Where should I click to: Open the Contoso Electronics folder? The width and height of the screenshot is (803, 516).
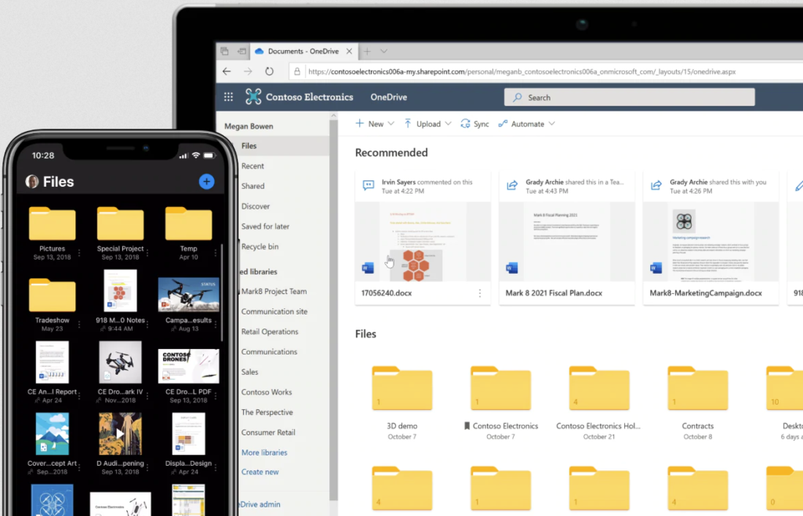pyautogui.click(x=500, y=387)
